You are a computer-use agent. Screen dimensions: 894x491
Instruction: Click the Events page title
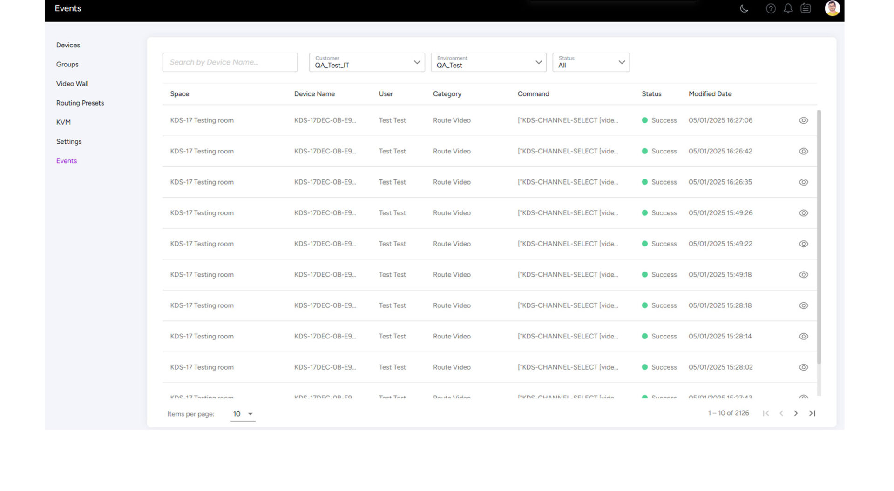[68, 8]
